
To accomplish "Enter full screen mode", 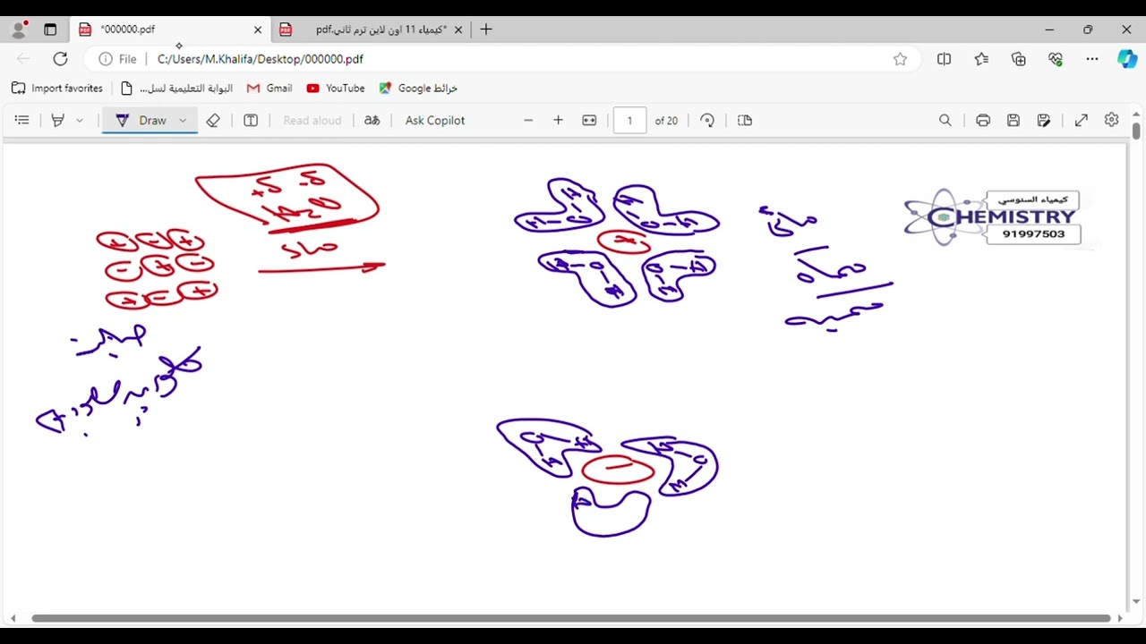I will pos(1082,120).
